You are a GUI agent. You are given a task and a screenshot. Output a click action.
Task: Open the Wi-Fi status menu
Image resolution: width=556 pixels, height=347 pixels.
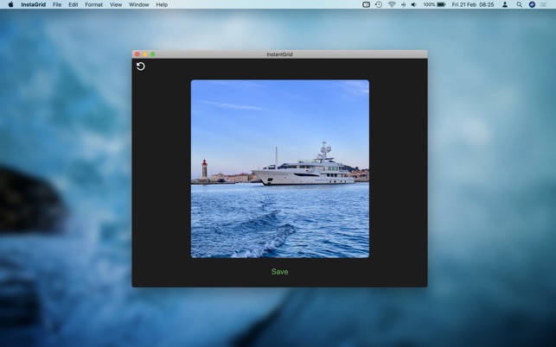point(391,4)
